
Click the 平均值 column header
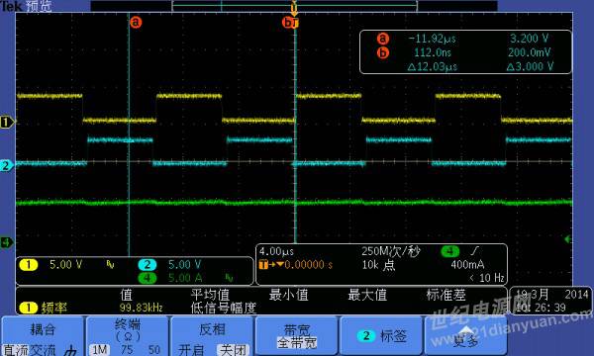210,295
